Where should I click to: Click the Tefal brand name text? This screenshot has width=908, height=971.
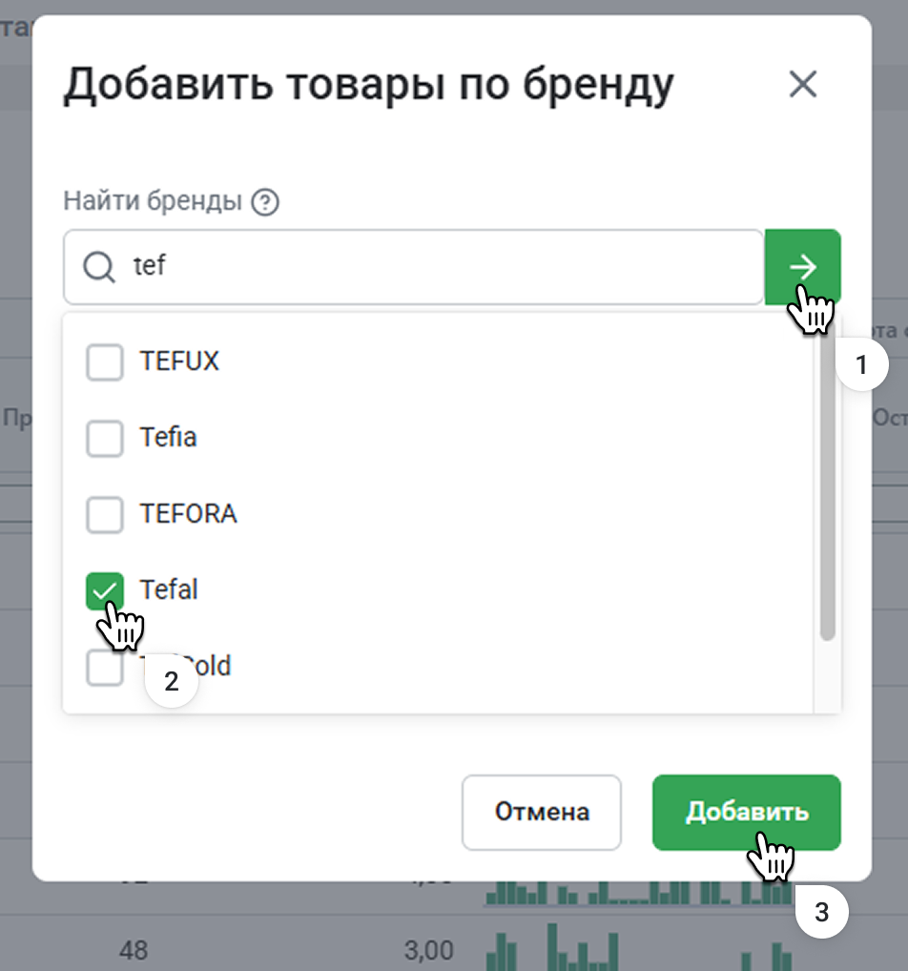(x=169, y=589)
